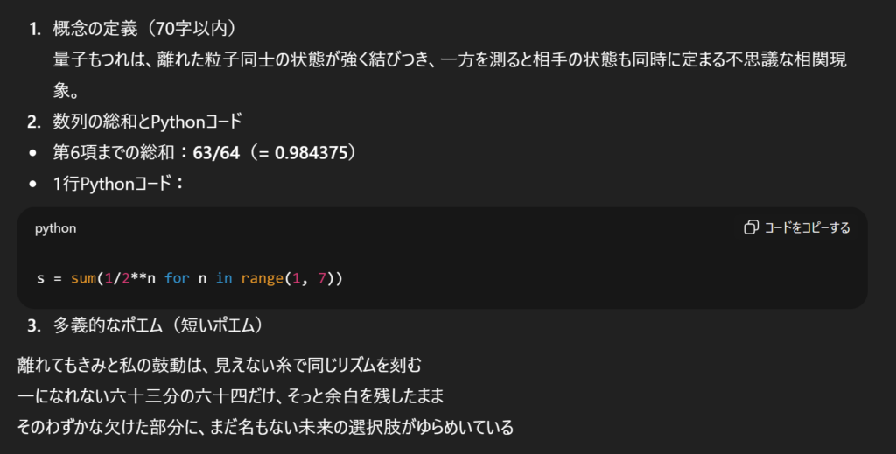Click the sum function in the code
This screenshot has height=454, width=896.
tap(82, 278)
